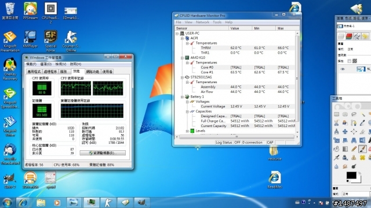Select the Shear tool in GIMP toolbox
The width and height of the screenshot is (371, 208).
tap(345, 140)
